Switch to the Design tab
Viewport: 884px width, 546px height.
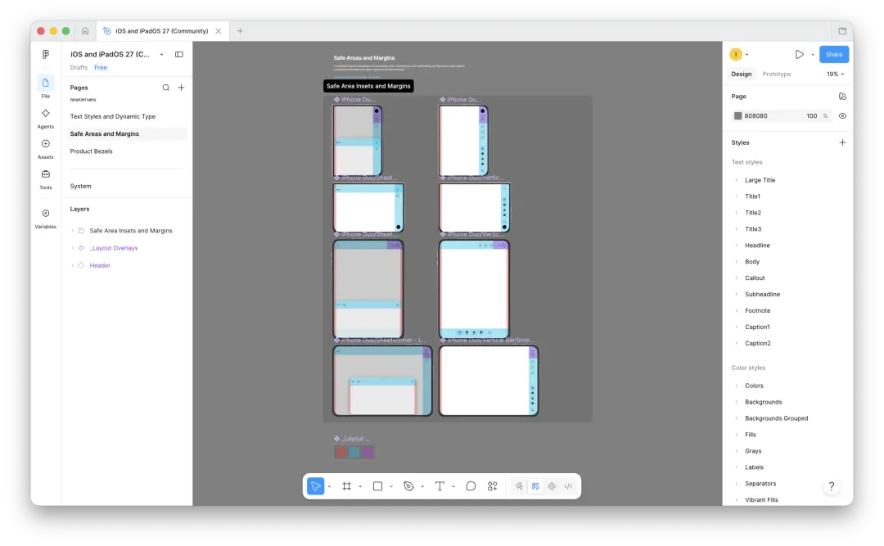coord(742,74)
